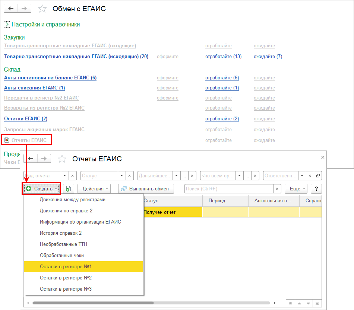Clear the Ответственный filter
Viewport: 354px width, 310px height.
point(310,175)
